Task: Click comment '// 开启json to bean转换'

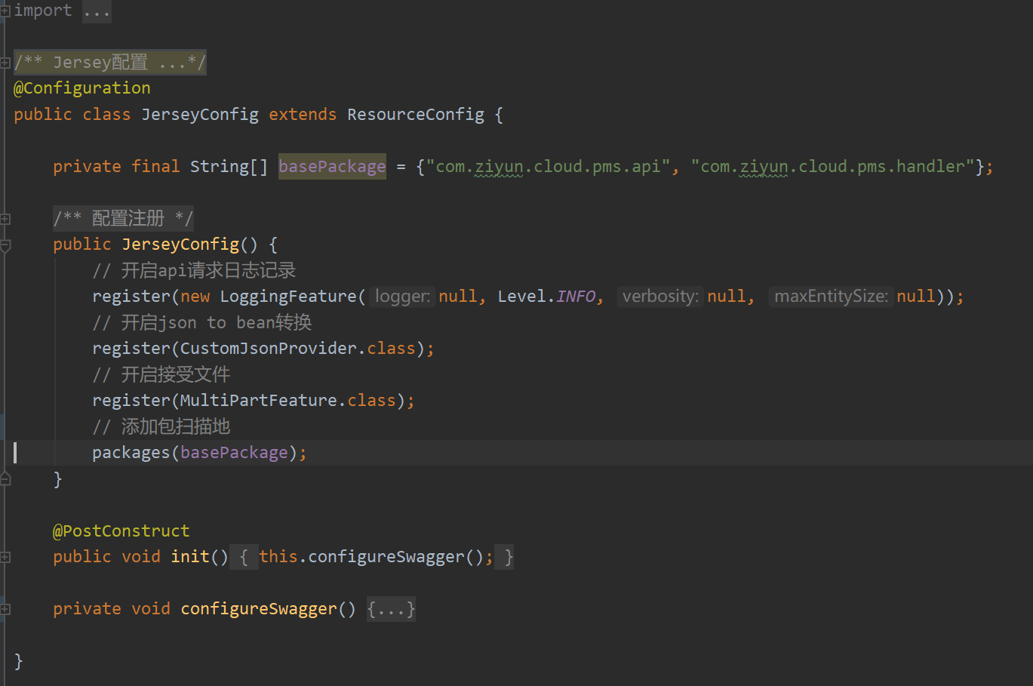Action: pos(201,323)
